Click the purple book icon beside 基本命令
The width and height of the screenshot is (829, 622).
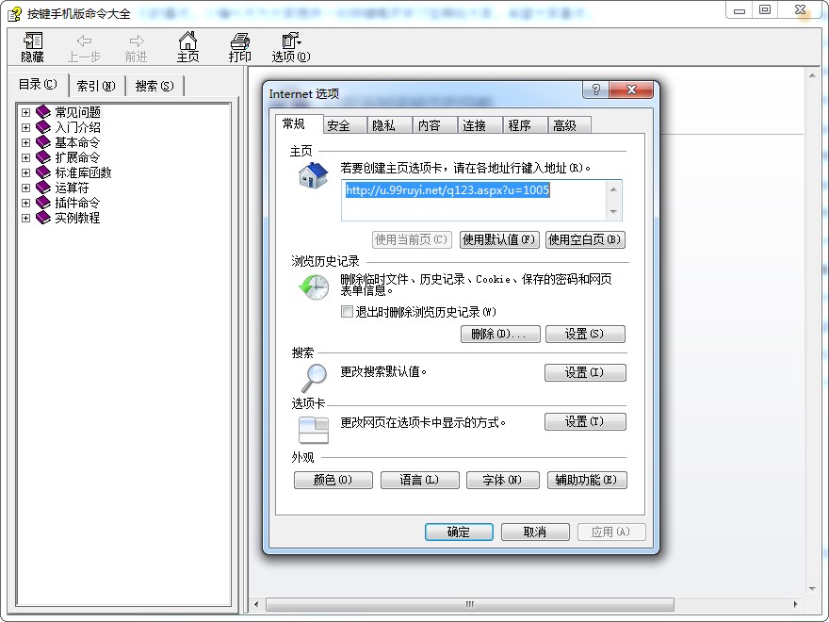(x=42, y=142)
